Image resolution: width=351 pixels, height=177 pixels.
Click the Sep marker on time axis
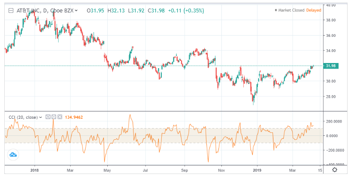[184, 170]
